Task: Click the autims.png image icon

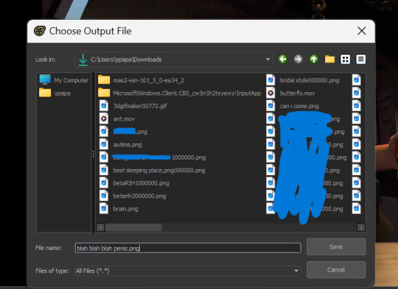Action: (104, 144)
